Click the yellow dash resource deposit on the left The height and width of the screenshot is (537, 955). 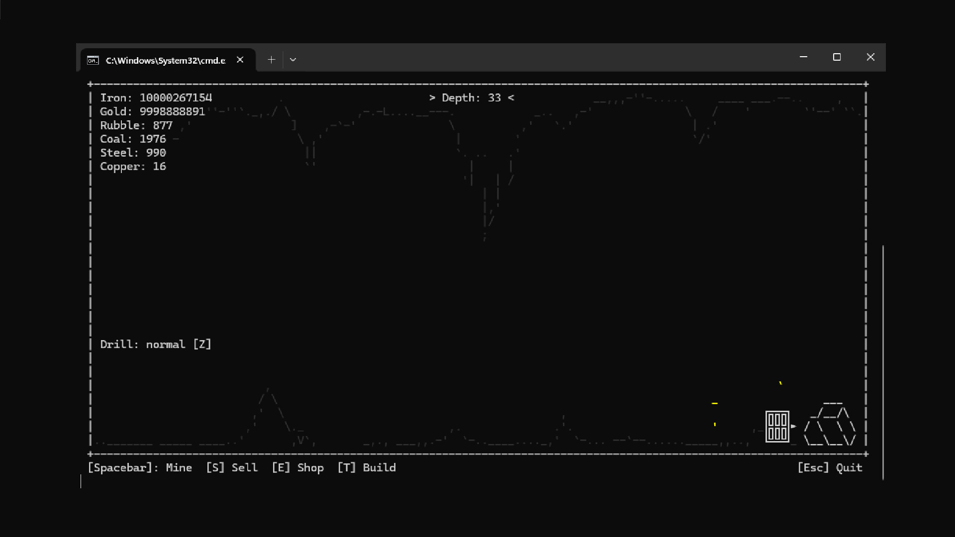[715, 403]
